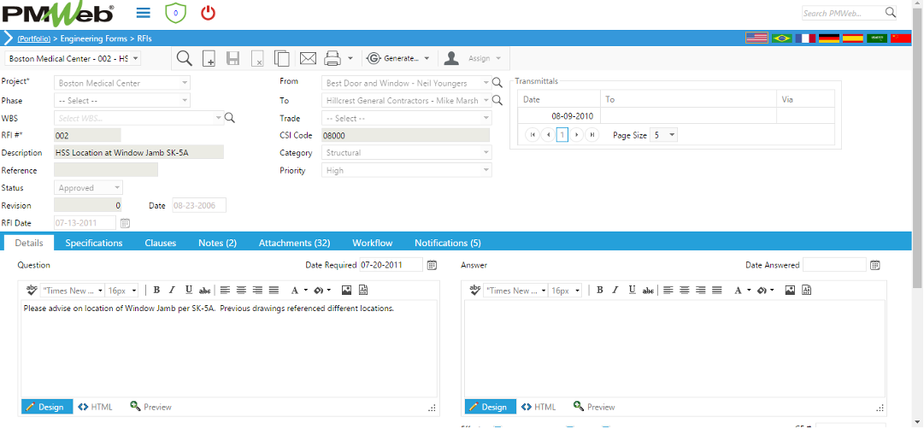Click the To contact lookup magnifier
The image size is (924, 429).
(x=497, y=100)
